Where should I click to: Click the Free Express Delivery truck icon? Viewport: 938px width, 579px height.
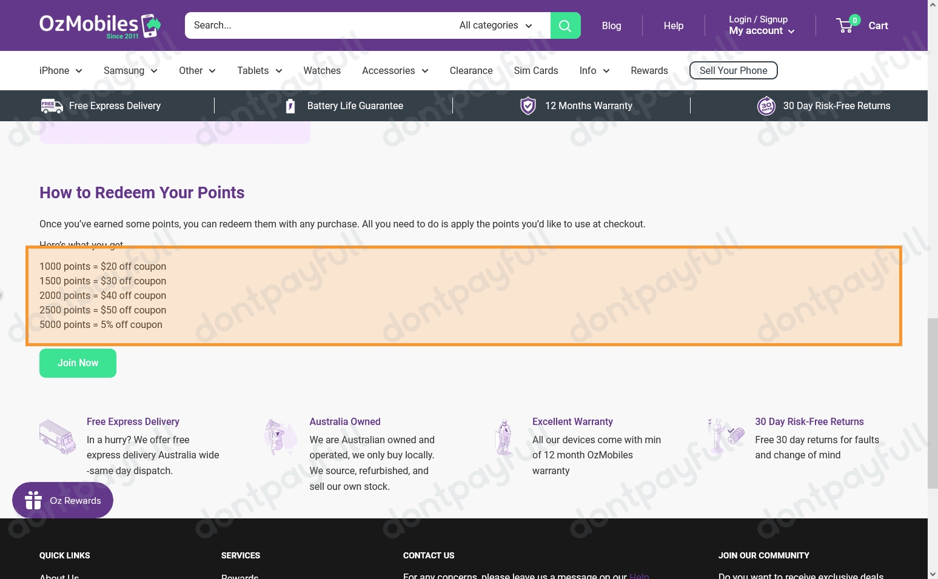(52, 106)
